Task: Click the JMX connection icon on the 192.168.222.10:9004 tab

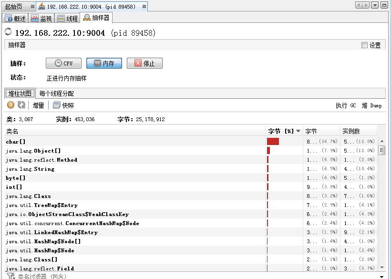Action: tap(41, 7)
